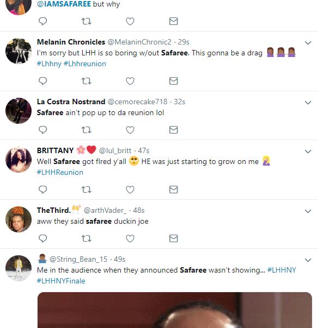This screenshot has height=328, width=318.
Task: Reply to La Costra Nostrand's reunion tweet
Action: pos(43,130)
